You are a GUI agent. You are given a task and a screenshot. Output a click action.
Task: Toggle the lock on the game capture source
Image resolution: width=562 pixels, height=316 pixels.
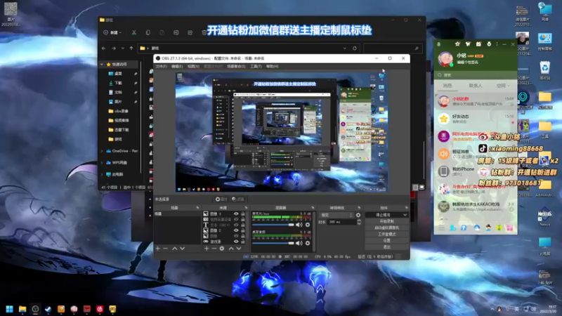[242, 242]
